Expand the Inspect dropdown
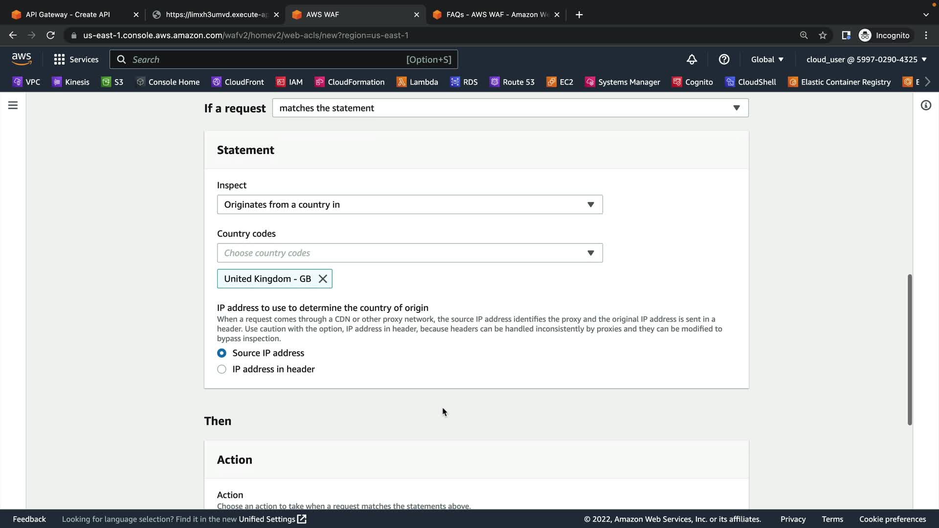 pos(409,204)
